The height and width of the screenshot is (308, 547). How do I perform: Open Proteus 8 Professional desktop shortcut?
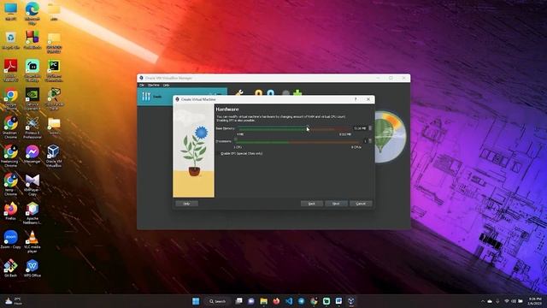click(x=32, y=127)
